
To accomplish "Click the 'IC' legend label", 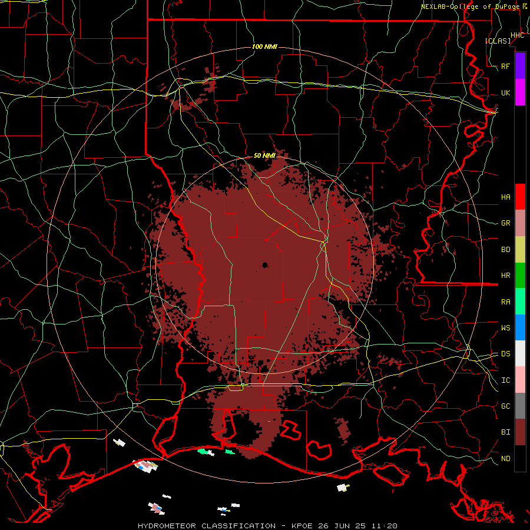I will pyautogui.click(x=506, y=380).
